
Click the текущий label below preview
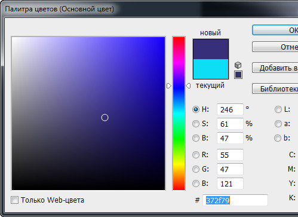tap(210, 85)
